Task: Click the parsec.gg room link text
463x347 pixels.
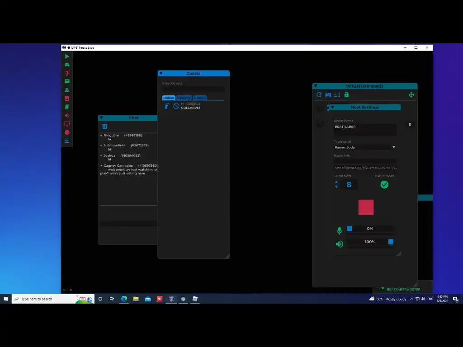Action: 365,168
